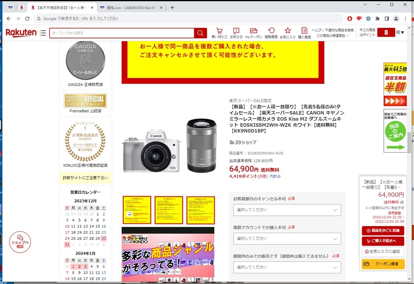Open お客様都合のキャンセル不可 dropdown
The image size is (414, 284).
pyautogui.click(x=287, y=210)
